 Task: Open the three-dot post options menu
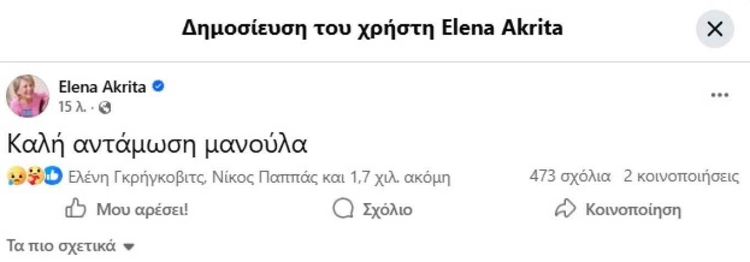click(x=720, y=96)
